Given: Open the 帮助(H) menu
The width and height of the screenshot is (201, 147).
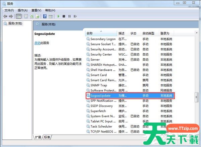Looking at the screenshot, I should coord(50,10).
